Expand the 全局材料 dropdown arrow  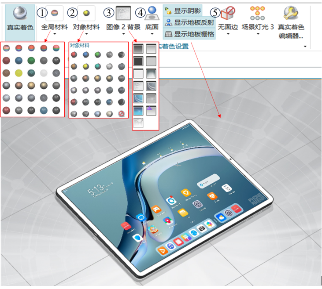tap(55, 34)
